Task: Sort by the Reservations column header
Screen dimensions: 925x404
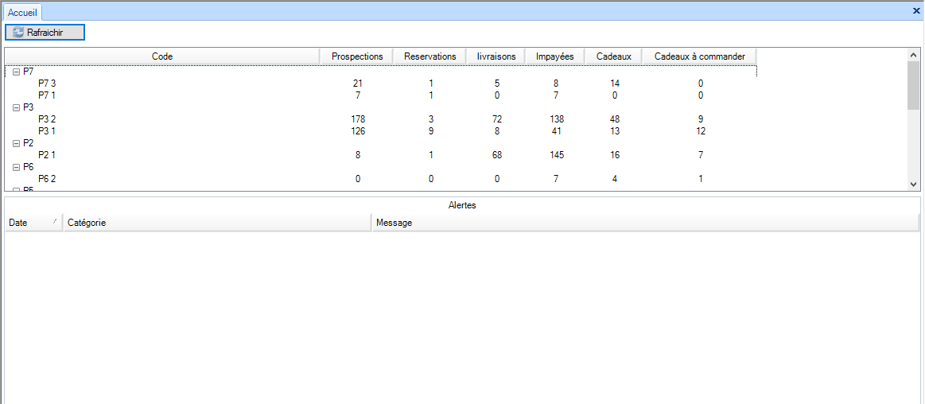Action: [429, 56]
